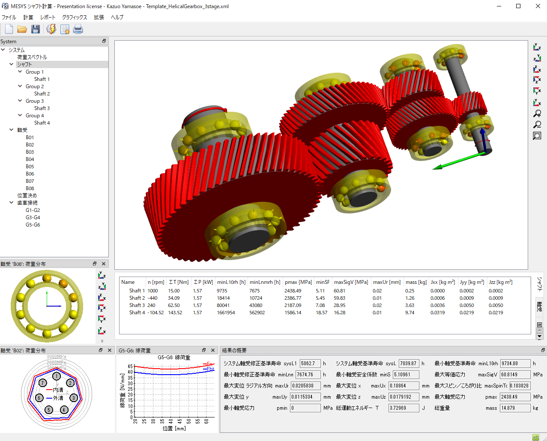Collapse the 軸受 tree node
The height and width of the screenshot is (441, 547).
pos(12,130)
